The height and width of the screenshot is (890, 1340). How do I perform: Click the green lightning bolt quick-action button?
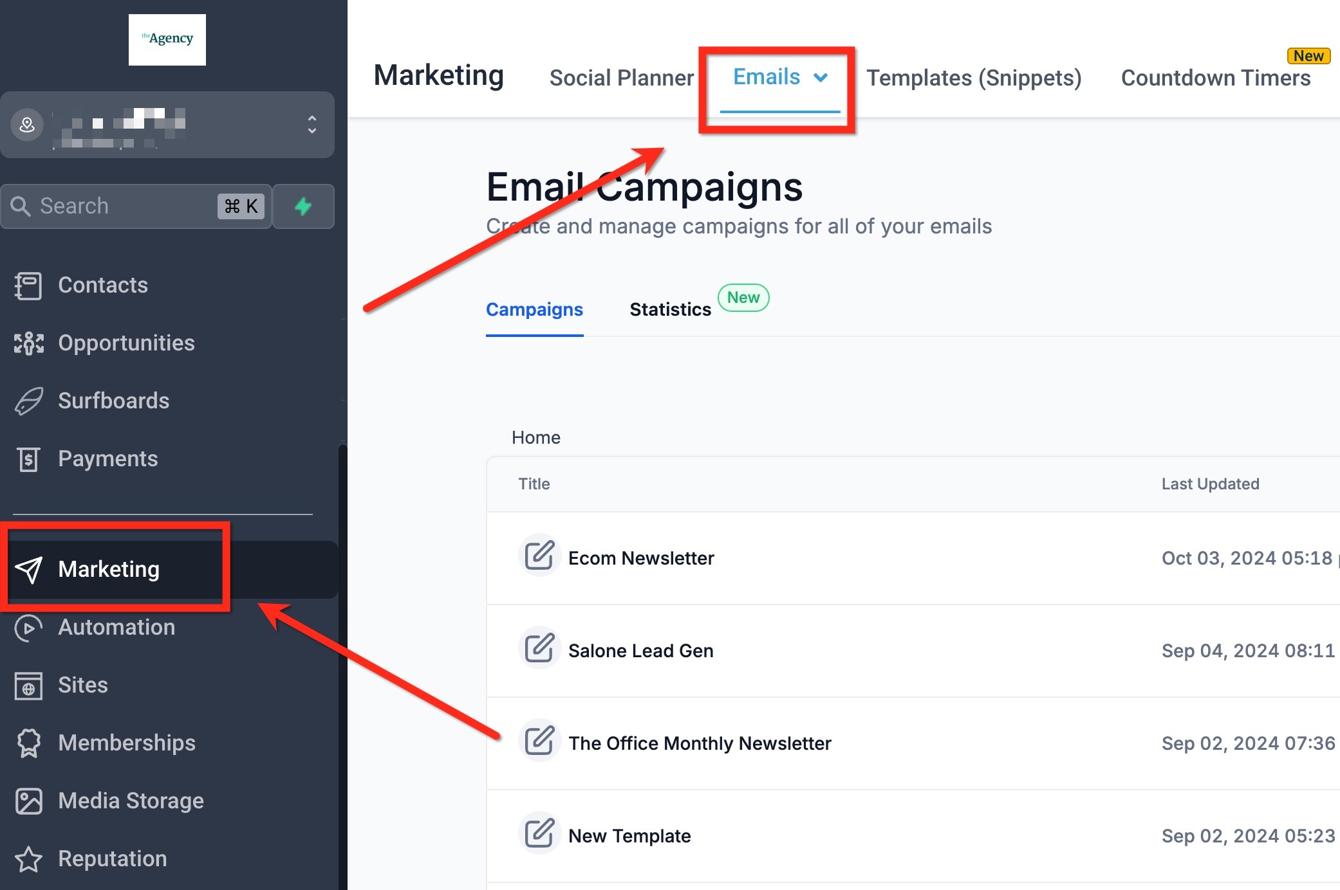pyautogui.click(x=303, y=206)
